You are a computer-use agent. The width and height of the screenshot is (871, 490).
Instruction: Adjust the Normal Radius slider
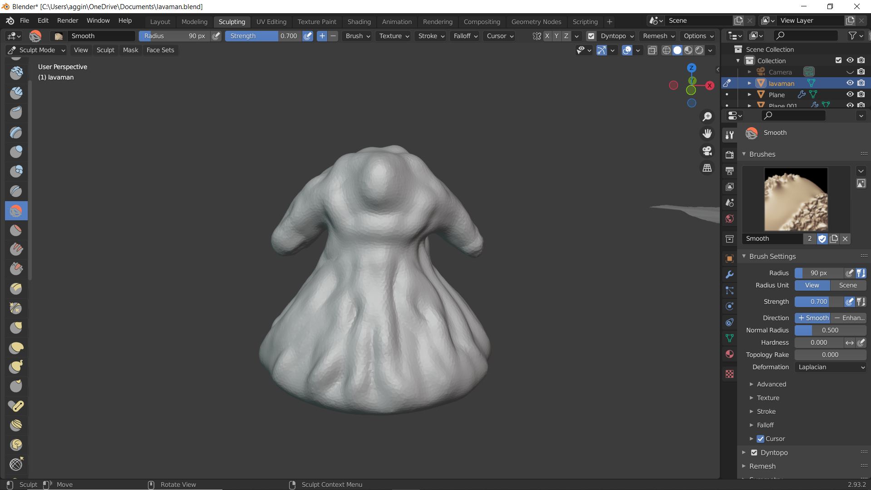point(830,330)
